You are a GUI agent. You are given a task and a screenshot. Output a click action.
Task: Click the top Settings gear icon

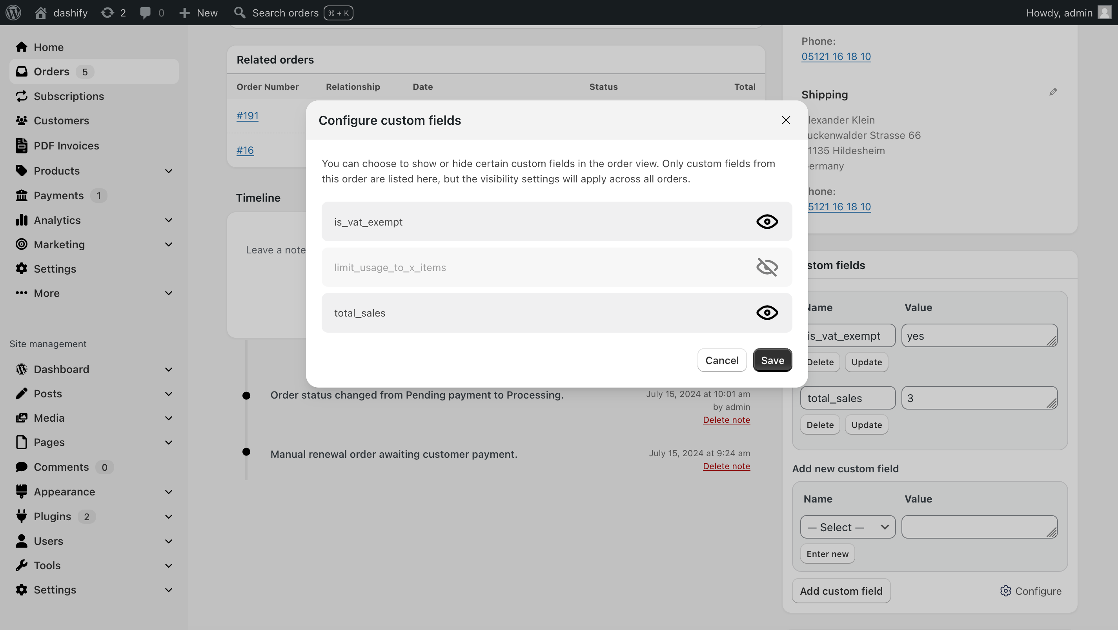(21, 269)
